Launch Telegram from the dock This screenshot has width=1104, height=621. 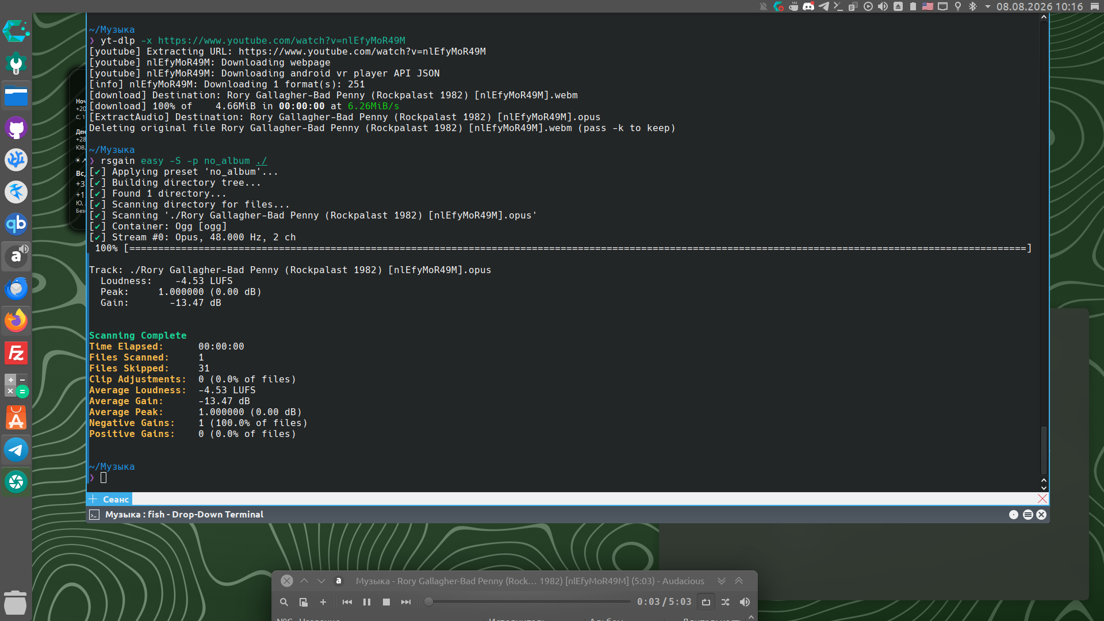[x=16, y=450]
